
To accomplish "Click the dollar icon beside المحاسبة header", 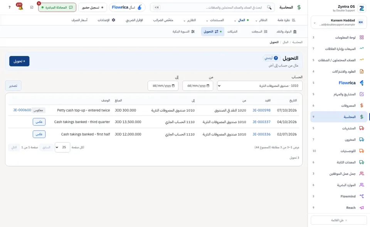I will (299, 7).
